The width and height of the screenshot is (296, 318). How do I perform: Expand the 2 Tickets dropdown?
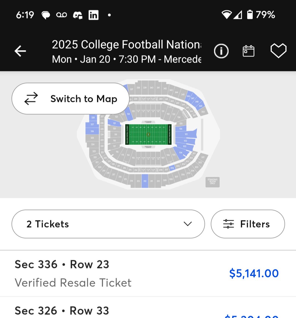108,224
